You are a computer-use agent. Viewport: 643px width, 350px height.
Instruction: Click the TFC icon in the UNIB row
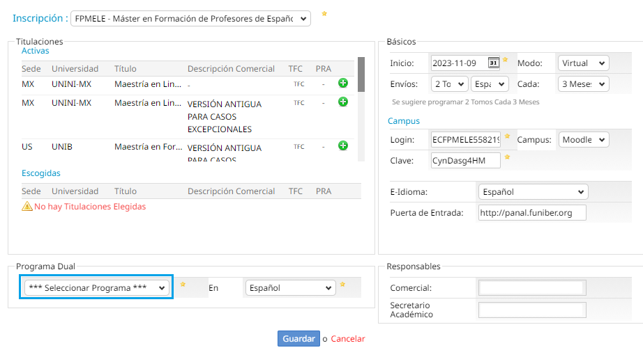click(x=298, y=147)
